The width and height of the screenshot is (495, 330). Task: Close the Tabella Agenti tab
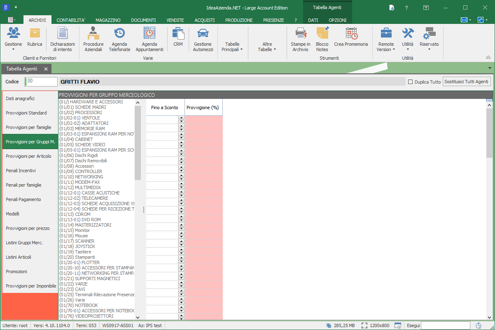(46, 69)
